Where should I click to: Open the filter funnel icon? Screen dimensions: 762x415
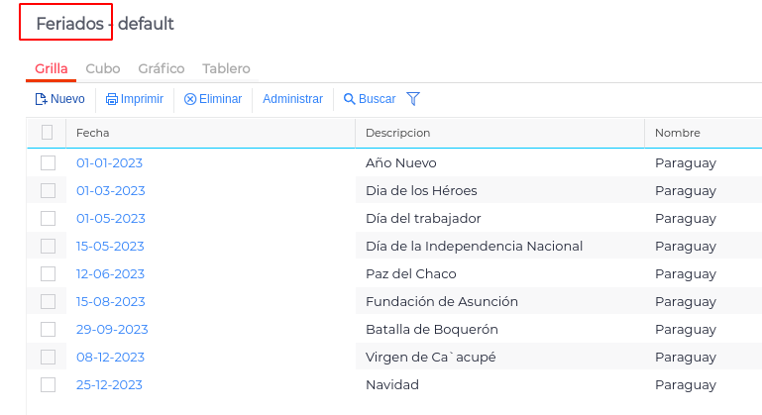[x=413, y=99]
